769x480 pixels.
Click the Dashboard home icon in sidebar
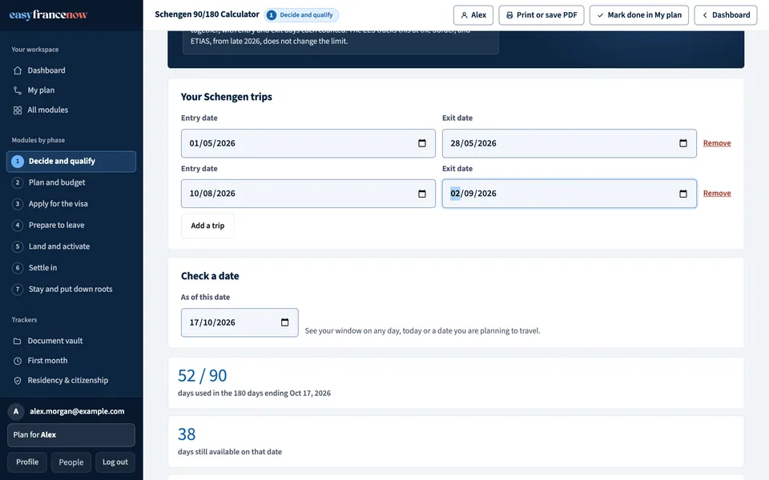point(18,70)
